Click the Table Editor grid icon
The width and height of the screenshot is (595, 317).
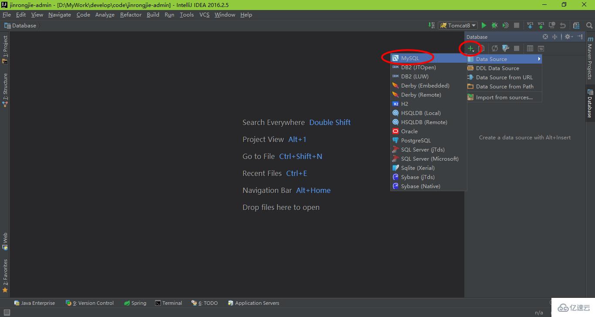530,48
